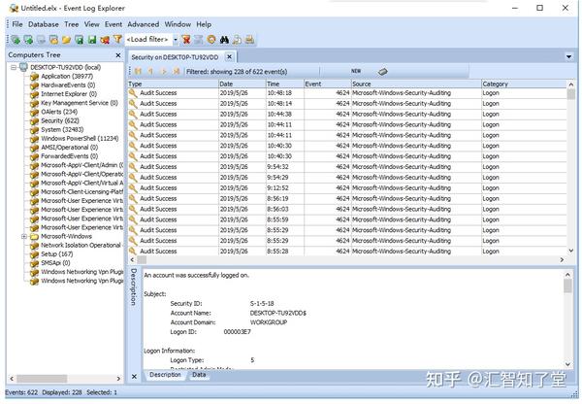Image resolution: width=582 pixels, height=404 pixels.
Task: Open the tab list dropdown arrow
Action: click(x=568, y=57)
